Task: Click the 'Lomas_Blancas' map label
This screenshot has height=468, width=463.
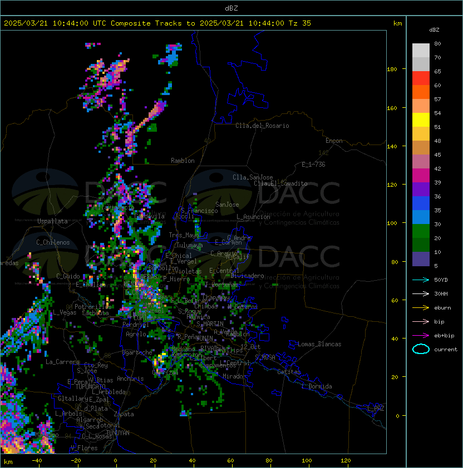Action: (319, 344)
